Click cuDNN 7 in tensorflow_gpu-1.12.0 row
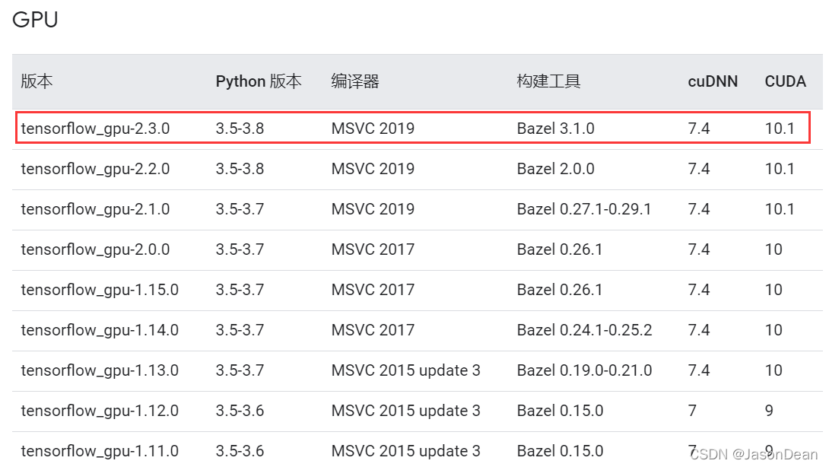This screenshot has height=467, width=829. (x=693, y=411)
